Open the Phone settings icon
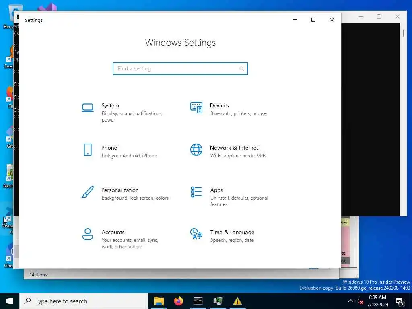 click(x=87, y=150)
